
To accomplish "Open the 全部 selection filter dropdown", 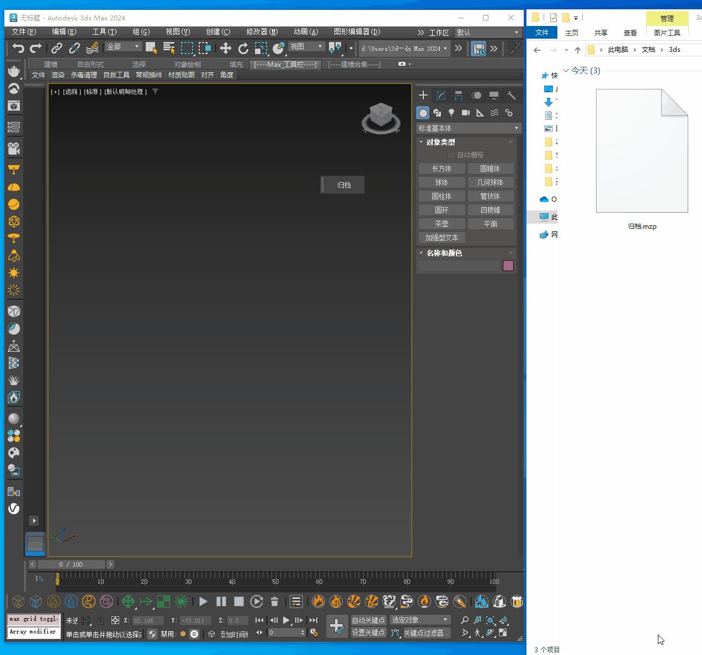I will 124,47.
